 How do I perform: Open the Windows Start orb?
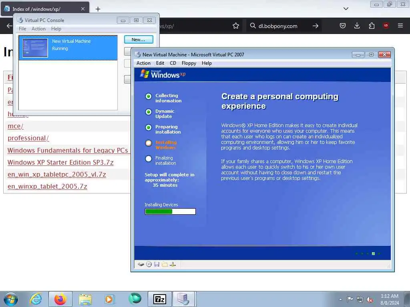pyautogui.click(x=11, y=299)
